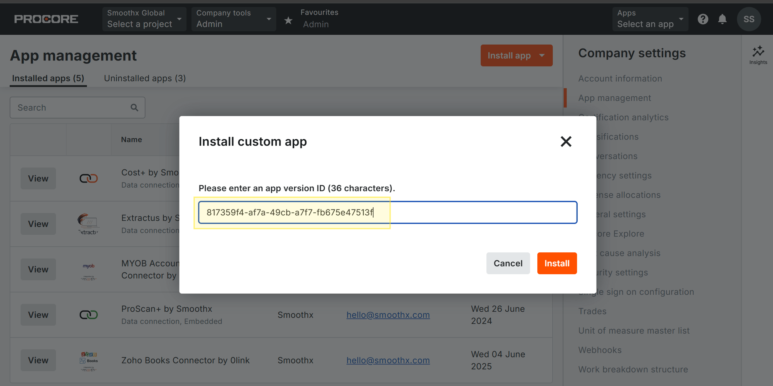
Task: Open the Trades settings page
Action: tap(592, 311)
